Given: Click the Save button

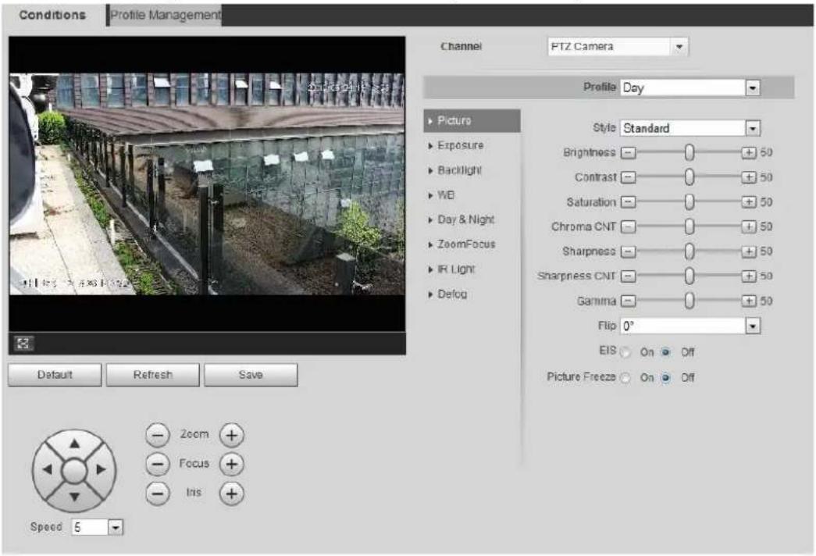Looking at the screenshot, I should point(251,375).
